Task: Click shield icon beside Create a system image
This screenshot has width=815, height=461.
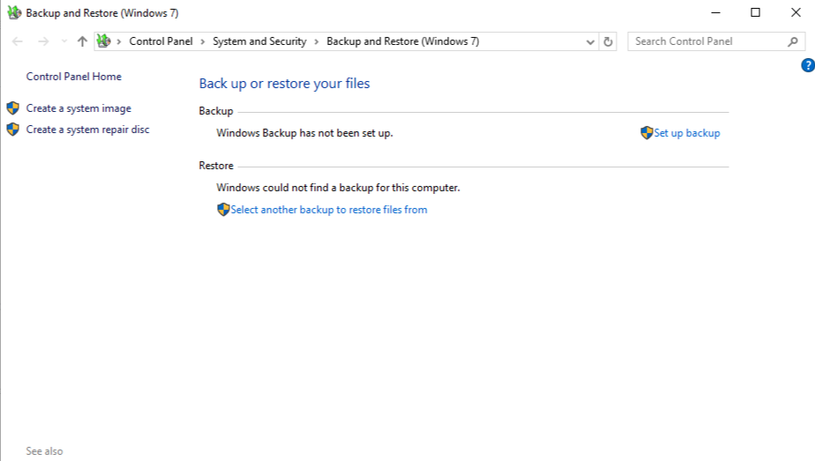Action: point(13,108)
